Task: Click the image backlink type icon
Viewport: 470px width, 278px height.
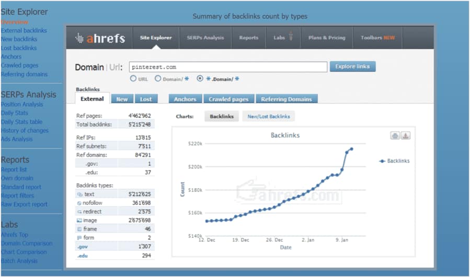Action: [79, 221]
